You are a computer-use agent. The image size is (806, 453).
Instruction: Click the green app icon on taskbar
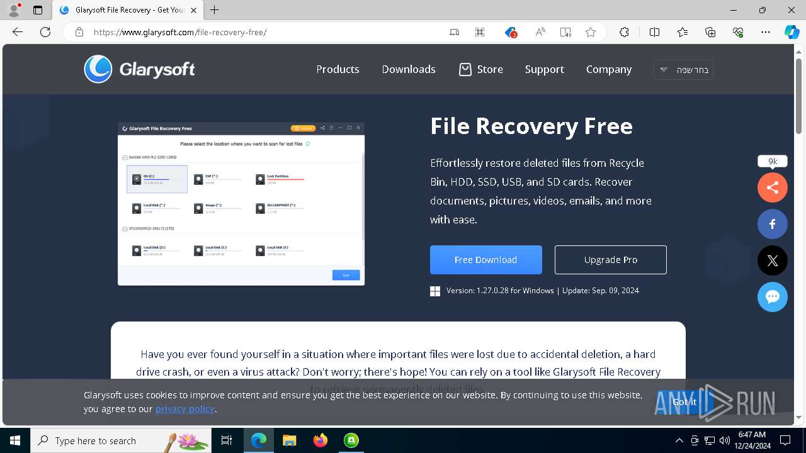[351, 440]
